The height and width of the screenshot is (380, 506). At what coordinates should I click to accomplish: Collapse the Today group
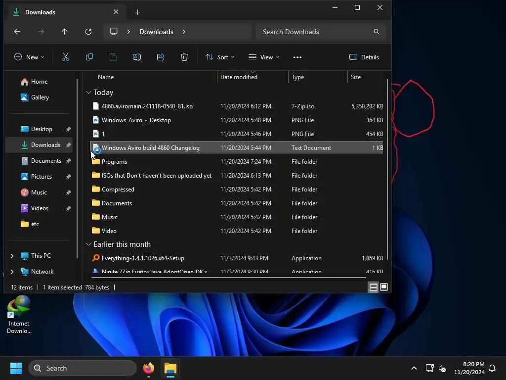point(89,93)
